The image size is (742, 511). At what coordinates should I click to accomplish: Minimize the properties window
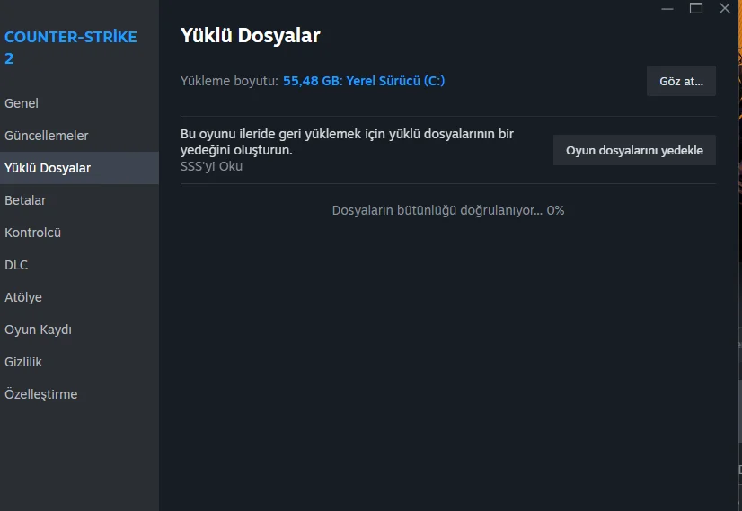click(667, 8)
